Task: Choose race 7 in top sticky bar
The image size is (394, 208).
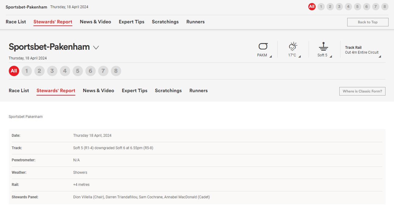Action: (x=376, y=7)
